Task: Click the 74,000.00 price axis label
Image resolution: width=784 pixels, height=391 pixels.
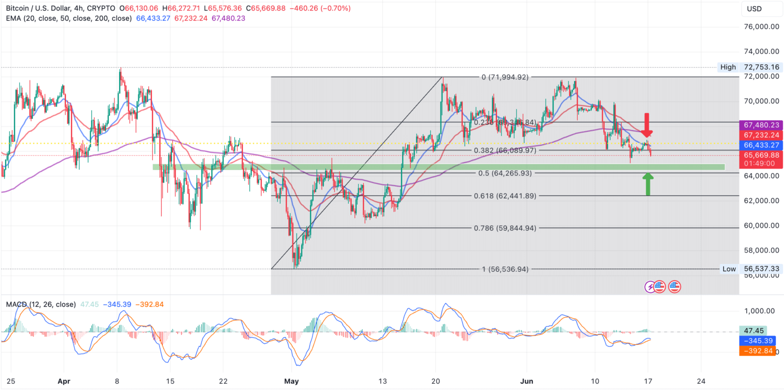Action: [761, 51]
